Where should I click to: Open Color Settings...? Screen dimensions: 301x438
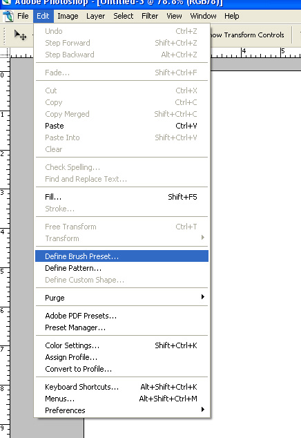coord(122,345)
